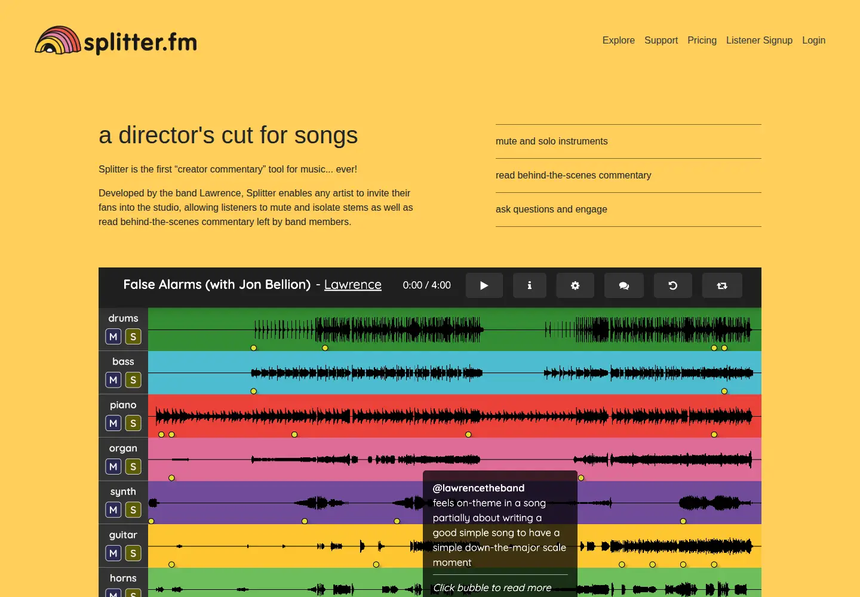Image resolution: width=860 pixels, height=597 pixels.
Task: Open the player settings gear
Action: pyautogui.click(x=575, y=285)
